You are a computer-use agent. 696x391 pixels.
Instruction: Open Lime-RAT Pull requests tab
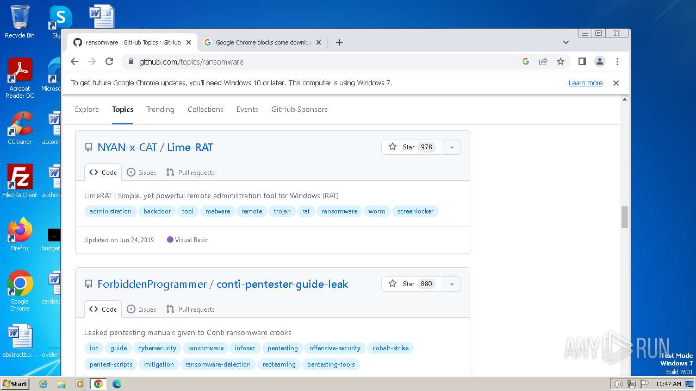pyautogui.click(x=190, y=173)
